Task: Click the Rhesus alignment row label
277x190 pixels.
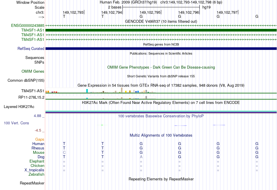Action: click(x=38, y=148)
